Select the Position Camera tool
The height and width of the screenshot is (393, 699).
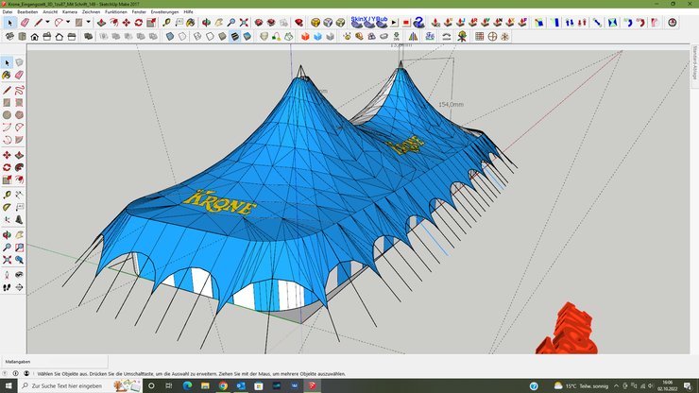7,275
